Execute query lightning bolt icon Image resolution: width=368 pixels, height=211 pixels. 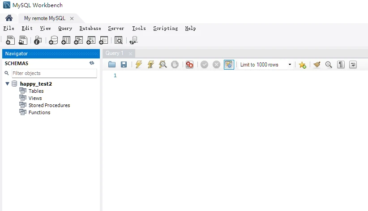[139, 64]
